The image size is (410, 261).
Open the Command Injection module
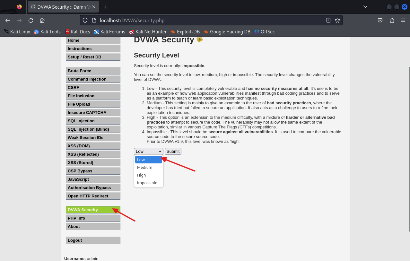click(x=93, y=79)
